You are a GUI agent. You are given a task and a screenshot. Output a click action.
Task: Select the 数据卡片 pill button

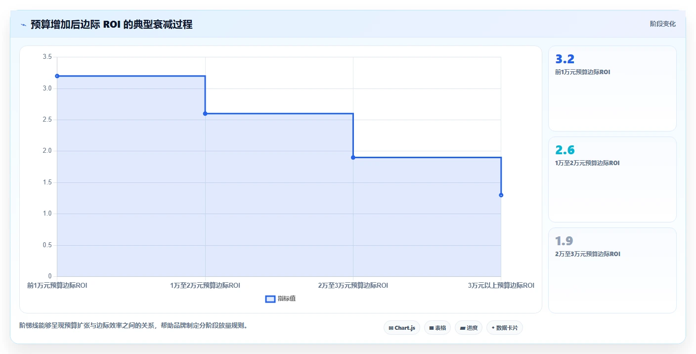(505, 328)
